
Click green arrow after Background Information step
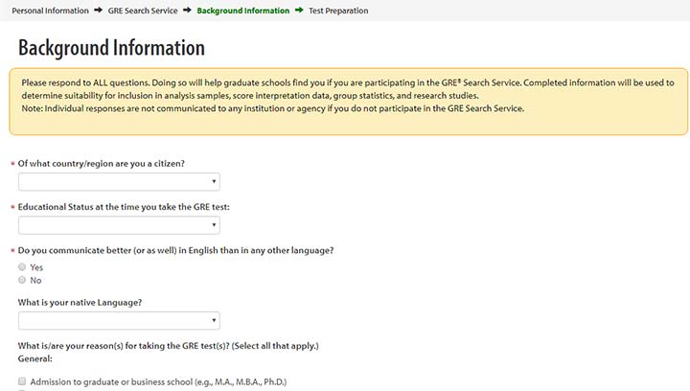click(x=299, y=11)
